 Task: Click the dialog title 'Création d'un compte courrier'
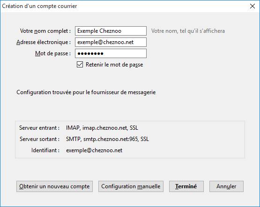39,6
